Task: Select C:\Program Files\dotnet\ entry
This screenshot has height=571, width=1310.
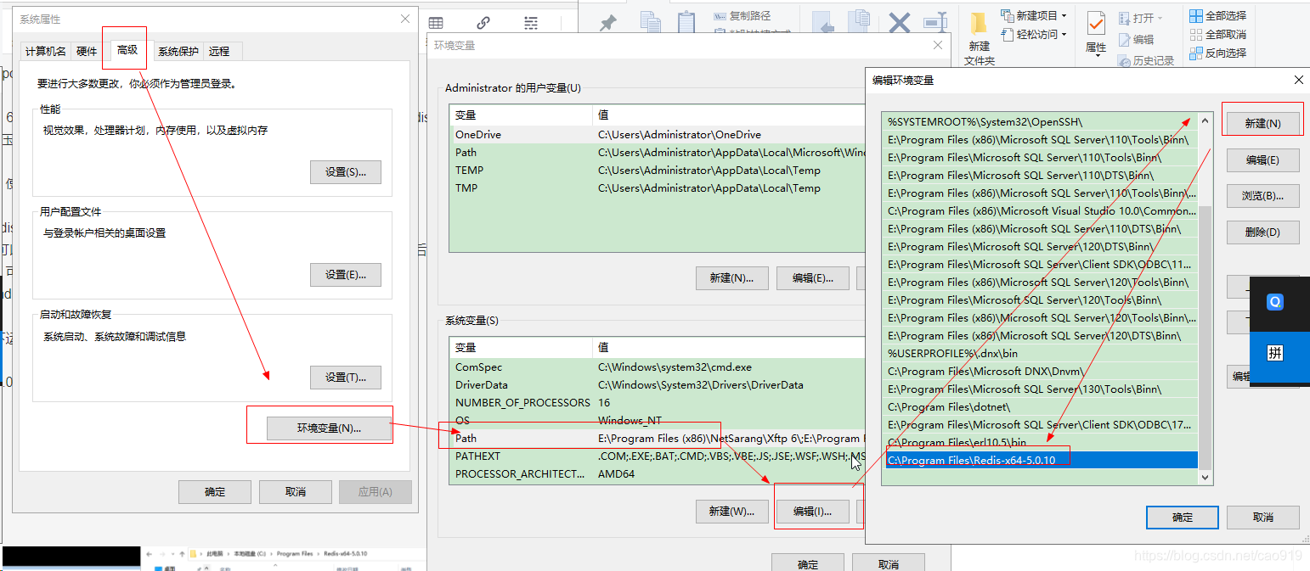Action: pyautogui.click(x=1041, y=406)
